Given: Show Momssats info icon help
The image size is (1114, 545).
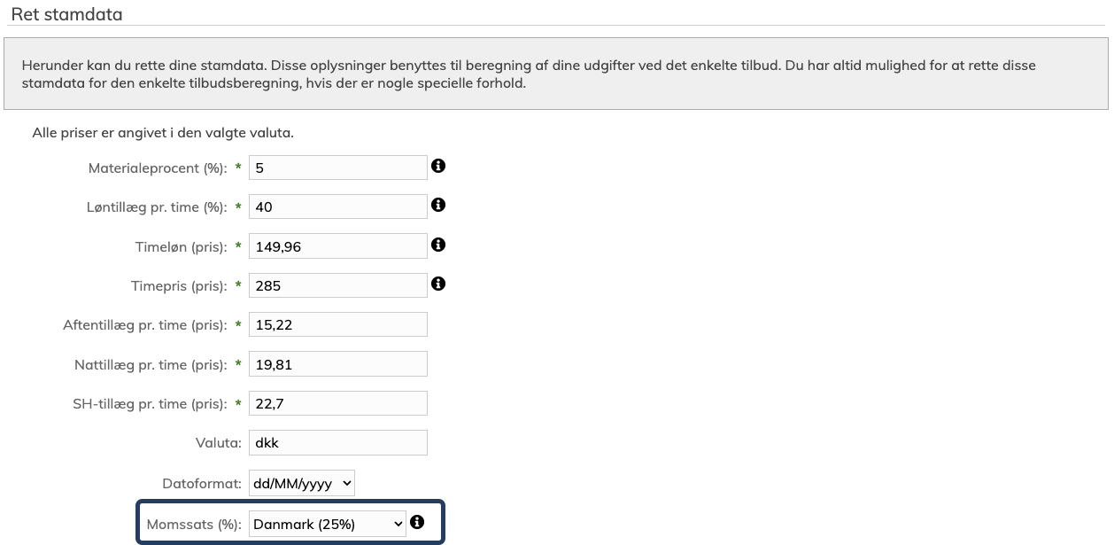Looking at the screenshot, I should click(417, 522).
